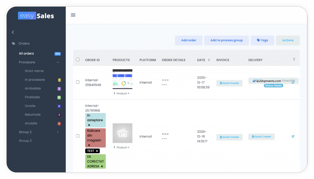Click the Add order button
The height and width of the screenshot is (179, 314).
click(189, 40)
